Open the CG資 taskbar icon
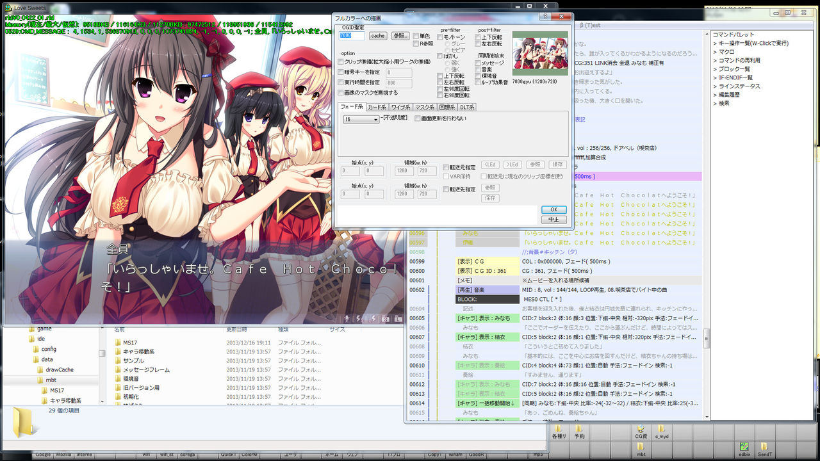 641,429
